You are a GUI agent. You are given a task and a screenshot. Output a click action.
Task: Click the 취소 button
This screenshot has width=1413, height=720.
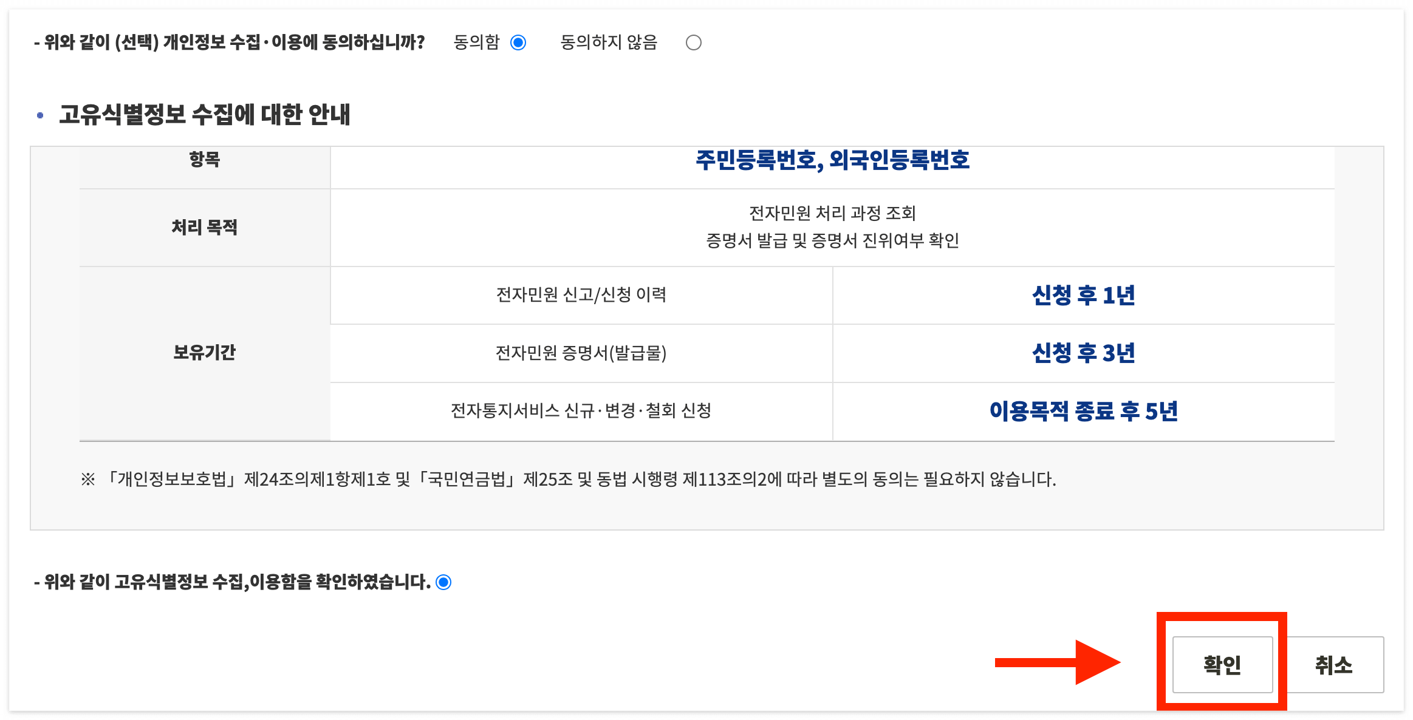1334,665
